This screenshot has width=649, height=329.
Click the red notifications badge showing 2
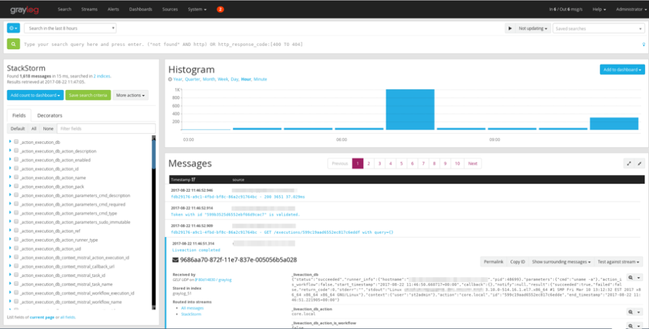(220, 9)
